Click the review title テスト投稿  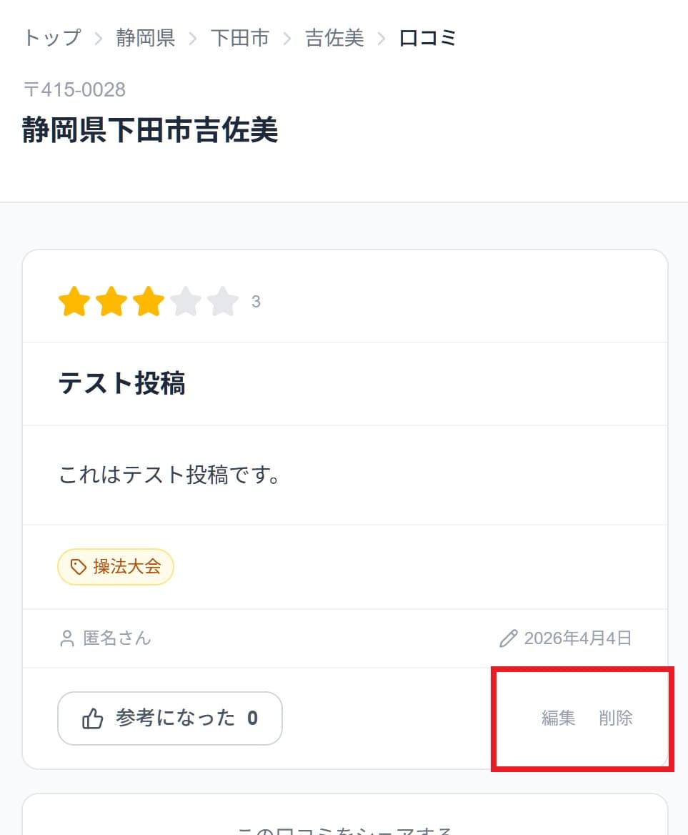(121, 384)
